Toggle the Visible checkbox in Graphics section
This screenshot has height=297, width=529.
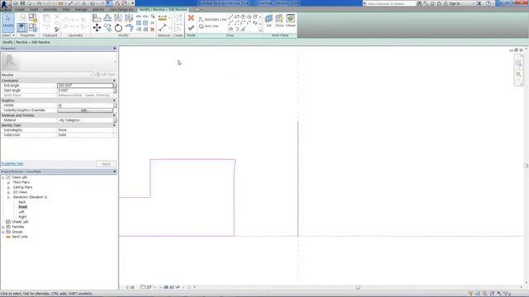point(60,106)
